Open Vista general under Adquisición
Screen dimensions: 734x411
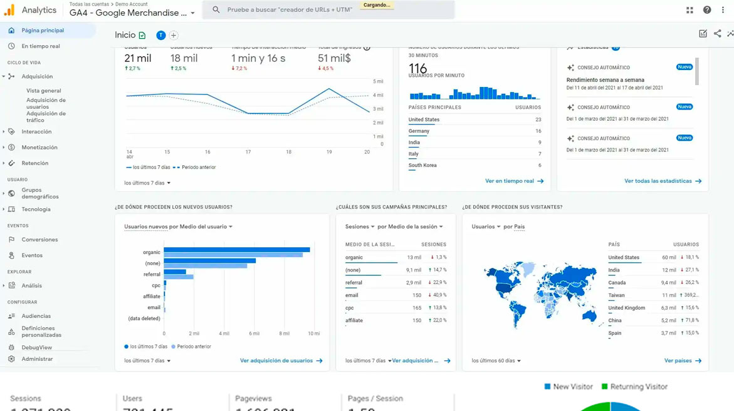43,91
